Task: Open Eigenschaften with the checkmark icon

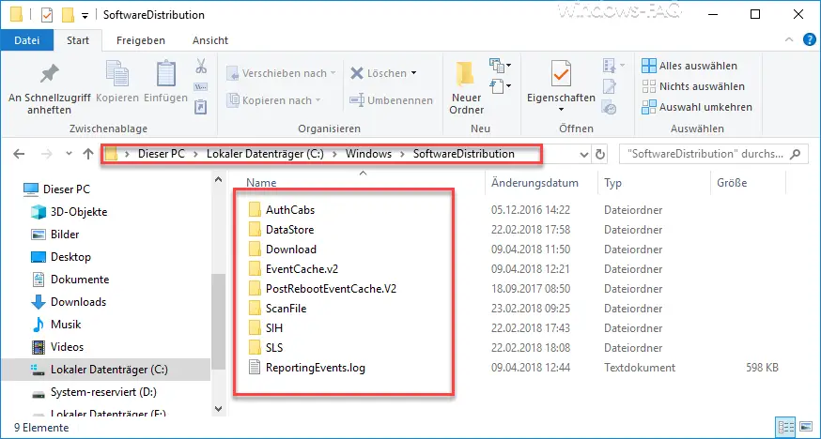Action: coord(561,75)
